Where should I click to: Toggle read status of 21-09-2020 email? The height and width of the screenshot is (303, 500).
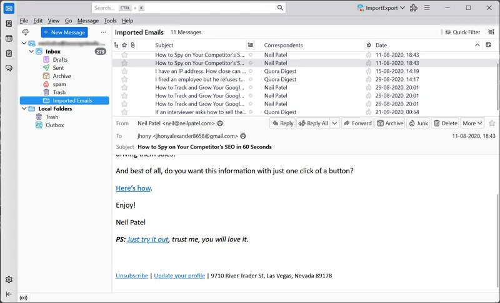click(251, 112)
